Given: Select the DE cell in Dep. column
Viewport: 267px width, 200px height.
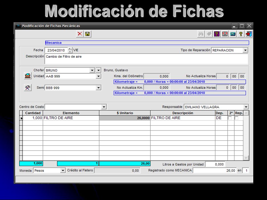Looking at the screenshot, I should [221, 118].
